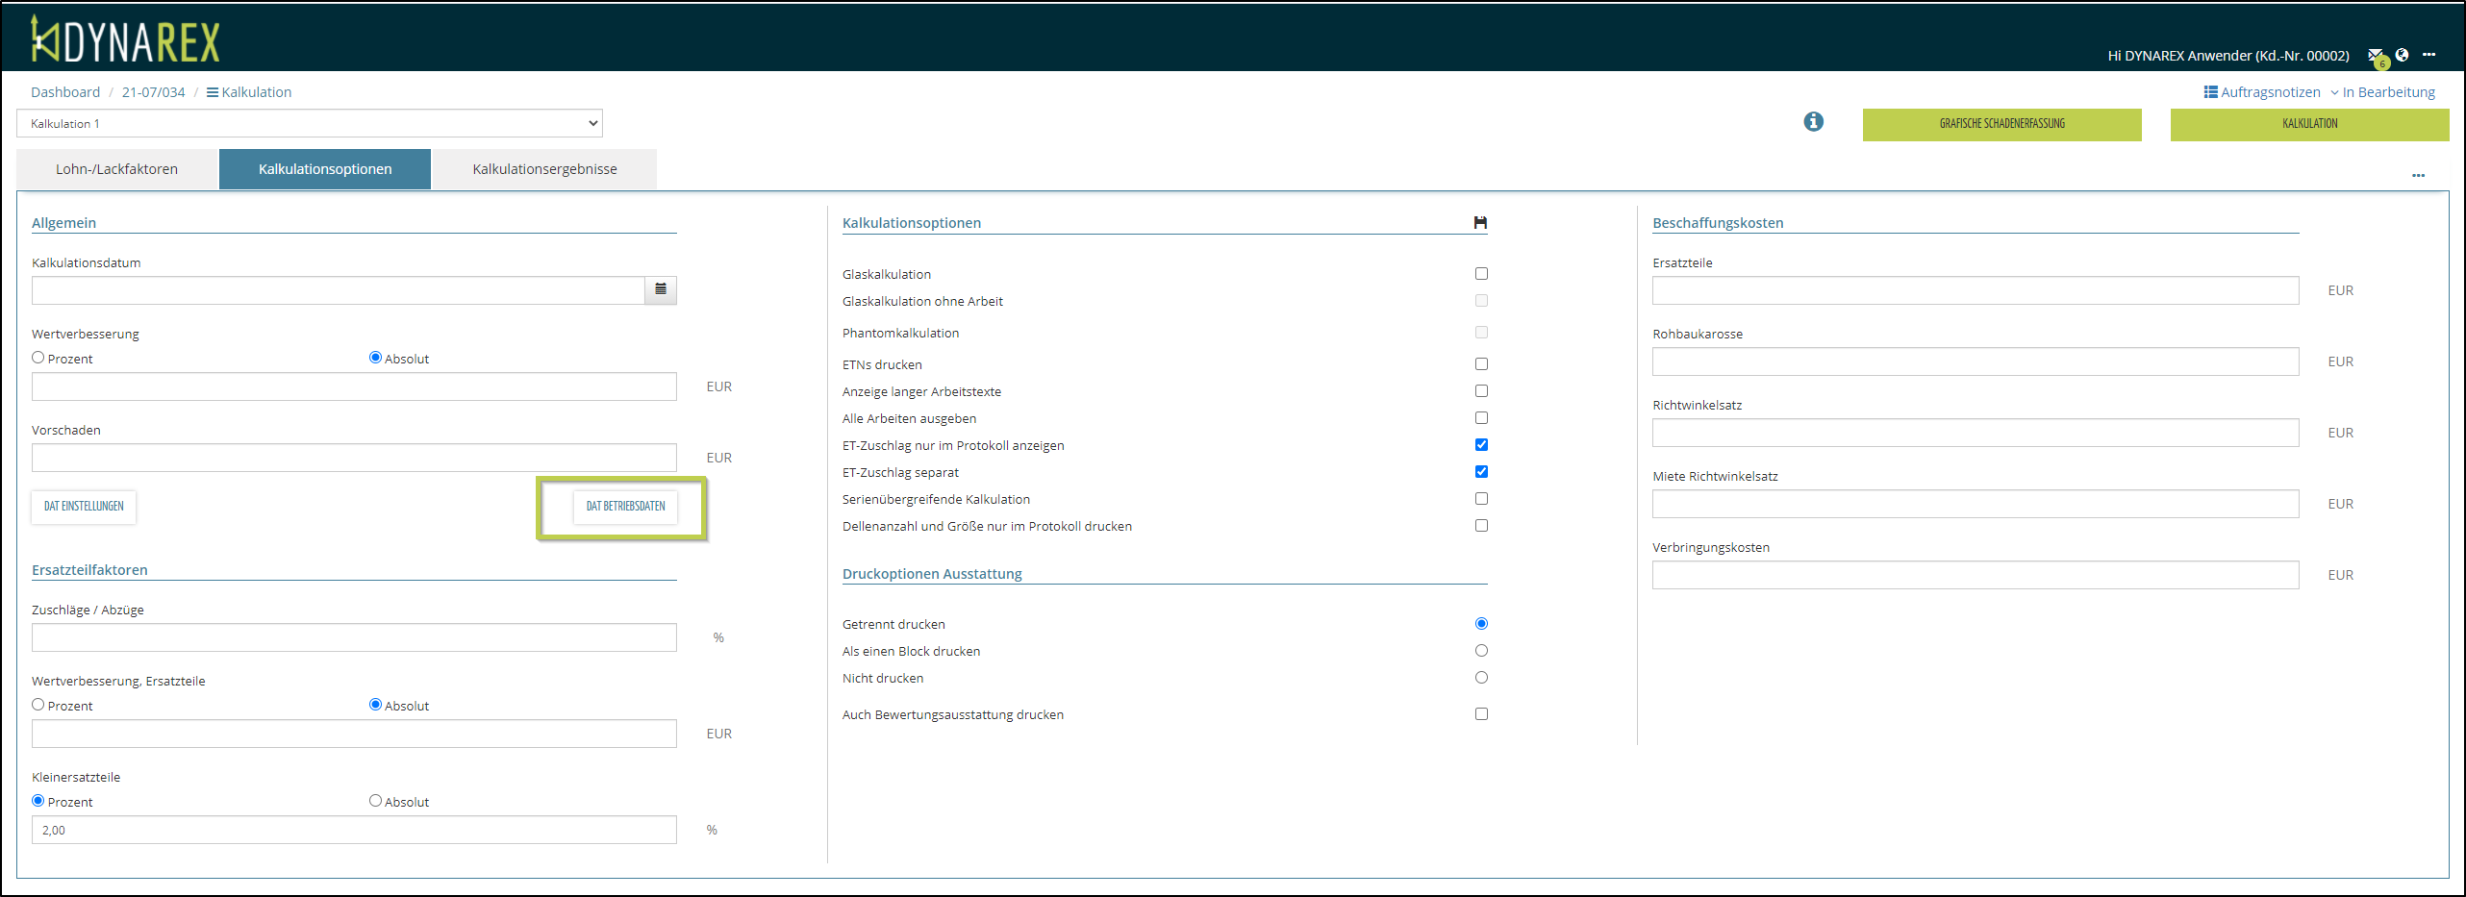
Task: Click the blue info circle icon
Action: [1813, 122]
